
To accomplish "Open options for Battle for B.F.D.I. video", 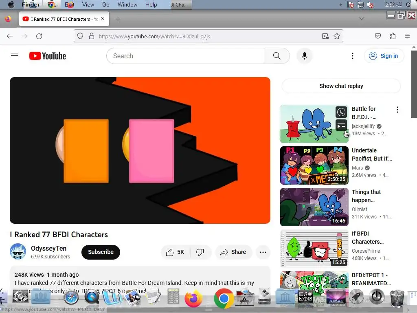I will tap(397, 110).
